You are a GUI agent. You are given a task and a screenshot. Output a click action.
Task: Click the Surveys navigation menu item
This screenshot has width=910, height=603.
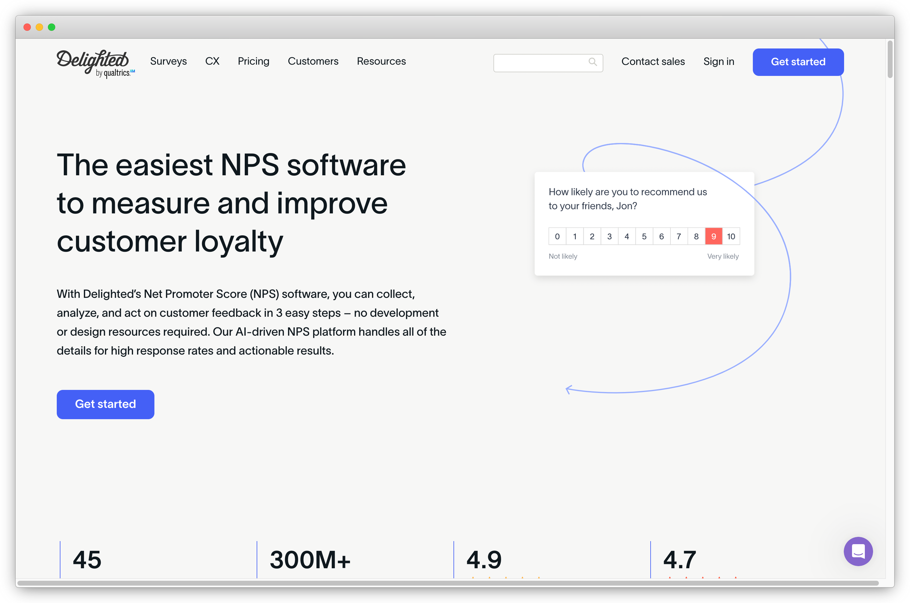coord(168,62)
